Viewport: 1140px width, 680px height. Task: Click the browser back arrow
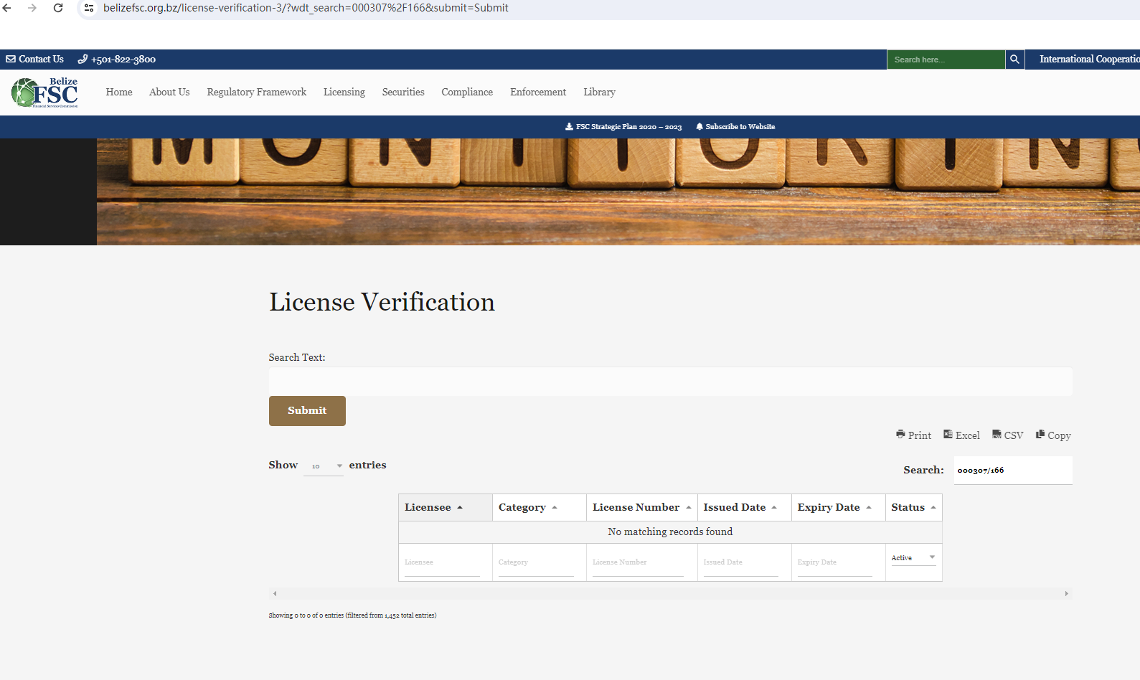[7, 8]
